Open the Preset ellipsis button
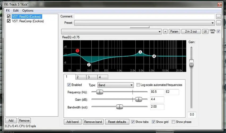Screen dimensions: 226x133 (218, 23)
